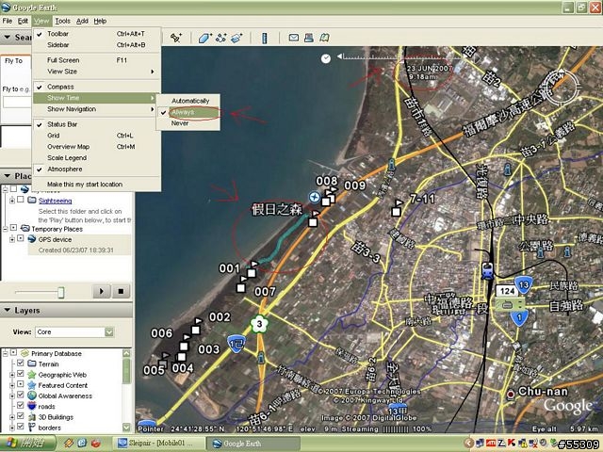The height and width of the screenshot is (452, 603).
Task: Select the Add Placemark toolbar icon
Action: (176, 38)
